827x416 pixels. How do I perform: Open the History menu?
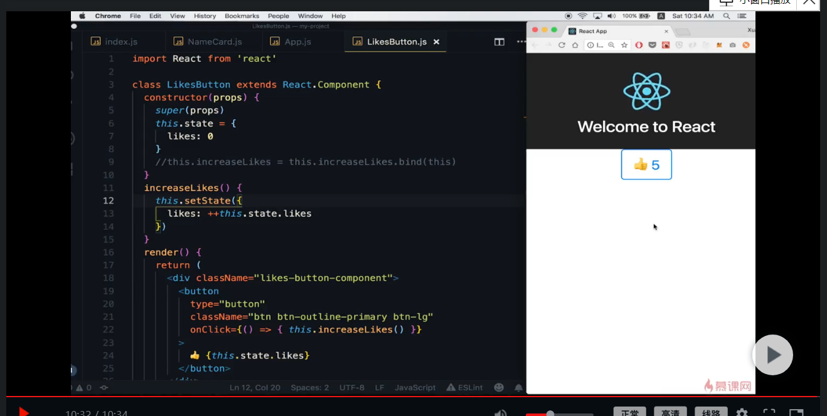click(204, 16)
